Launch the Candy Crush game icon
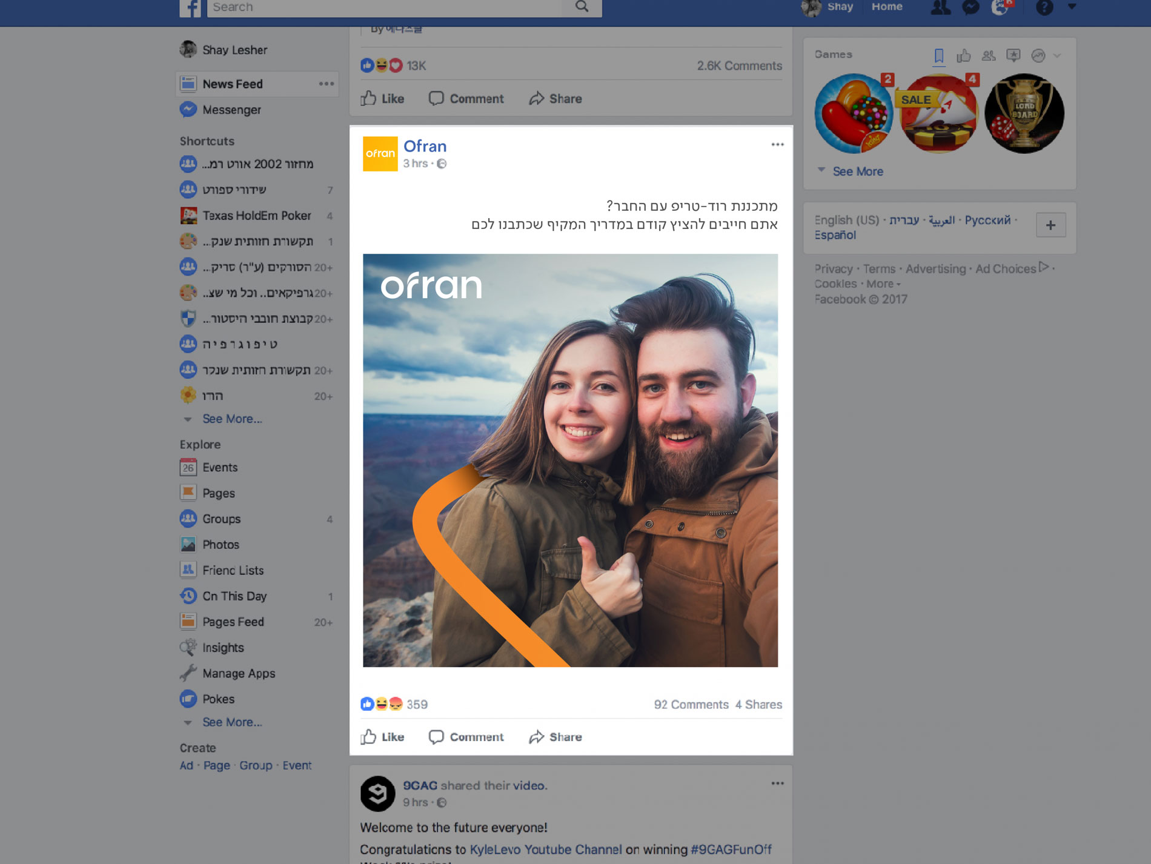Screen dimensions: 1151x864 click(x=854, y=113)
